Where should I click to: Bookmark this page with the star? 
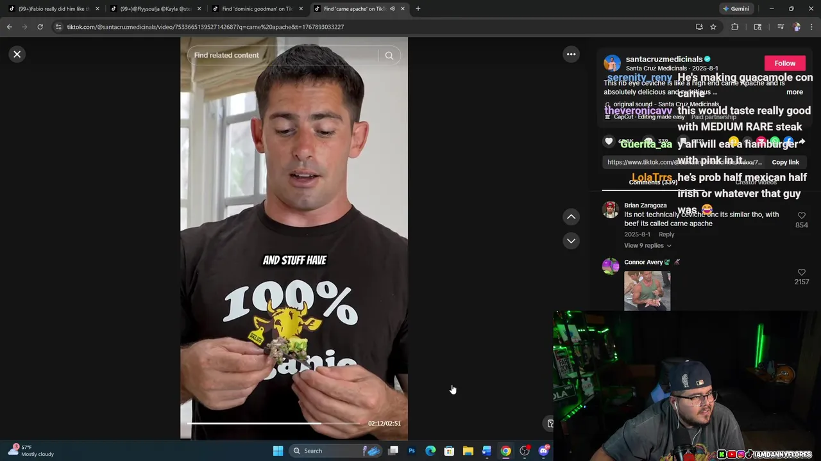[x=713, y=27]
